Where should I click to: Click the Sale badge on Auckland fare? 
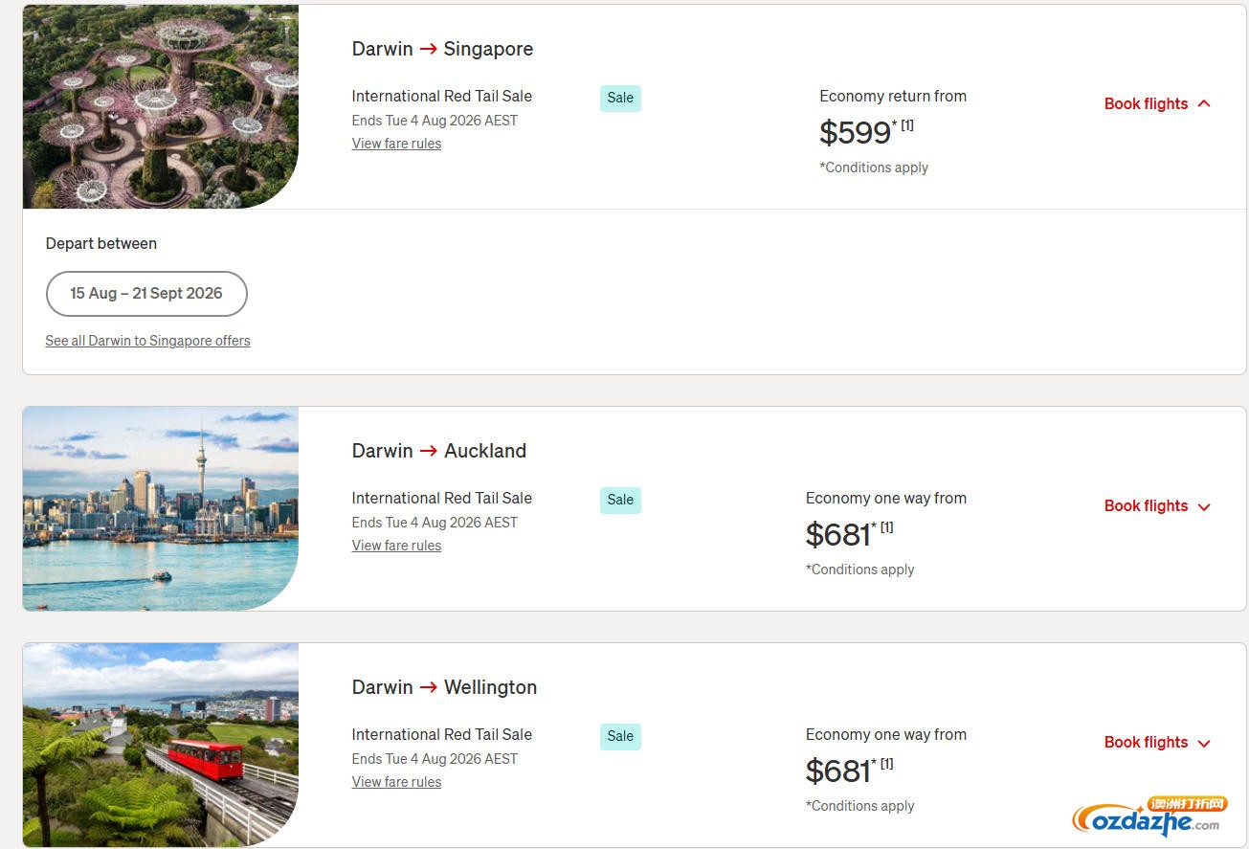(620, 500)
